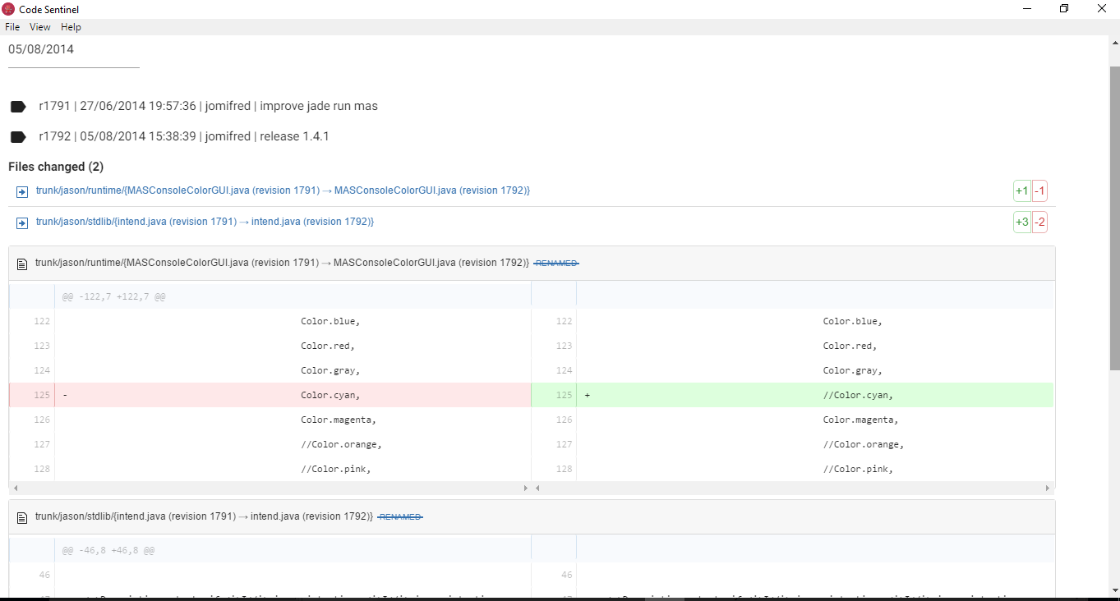Viewport: 1120px width, 601px height.
Task: Click the document icon in MASConsoleColorGUI.java diff header
Action: pos(23,264)
